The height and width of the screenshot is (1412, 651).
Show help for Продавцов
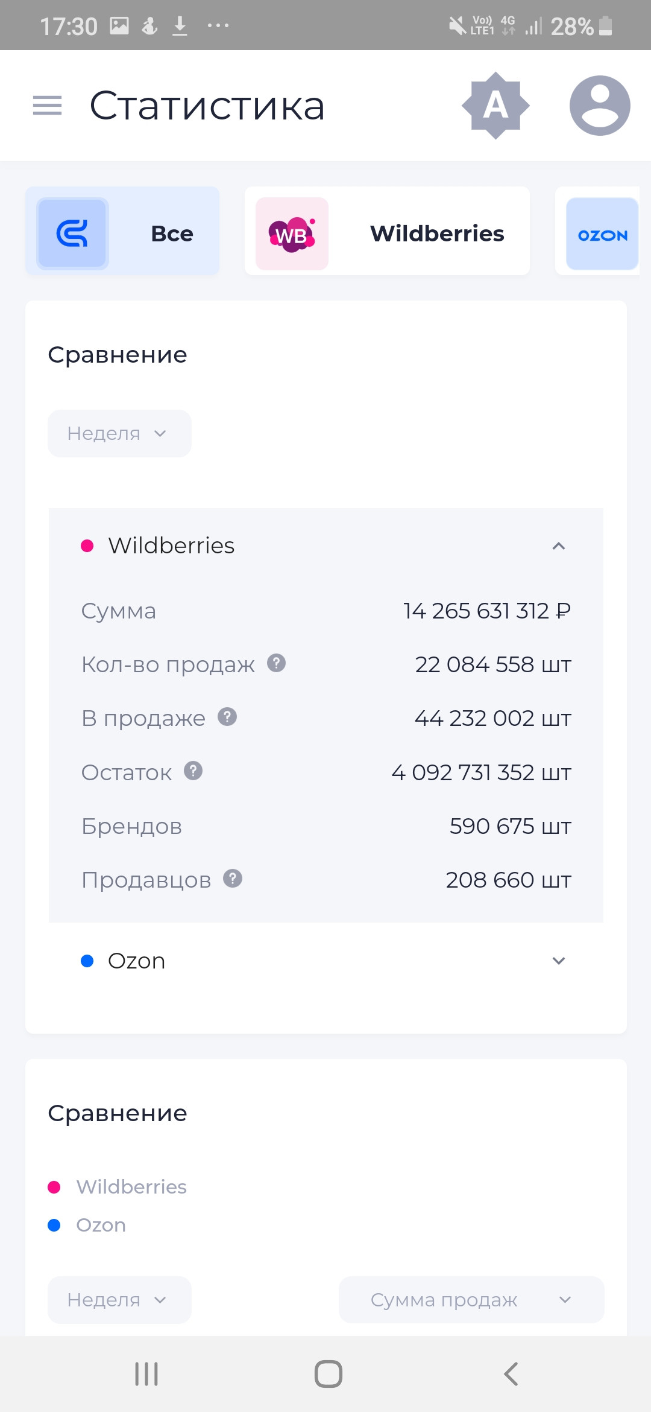(233, 879)
